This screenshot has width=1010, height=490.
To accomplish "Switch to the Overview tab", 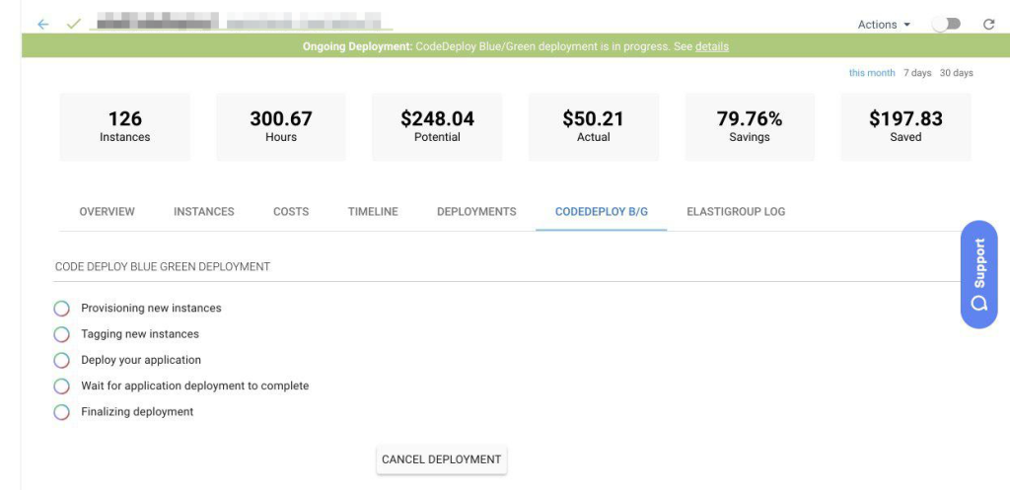I will [107, 212].
